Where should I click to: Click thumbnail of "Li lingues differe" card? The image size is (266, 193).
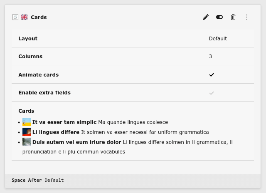27,132
